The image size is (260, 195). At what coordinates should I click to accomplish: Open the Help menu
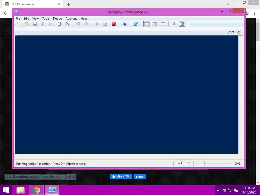click(84, 18)
